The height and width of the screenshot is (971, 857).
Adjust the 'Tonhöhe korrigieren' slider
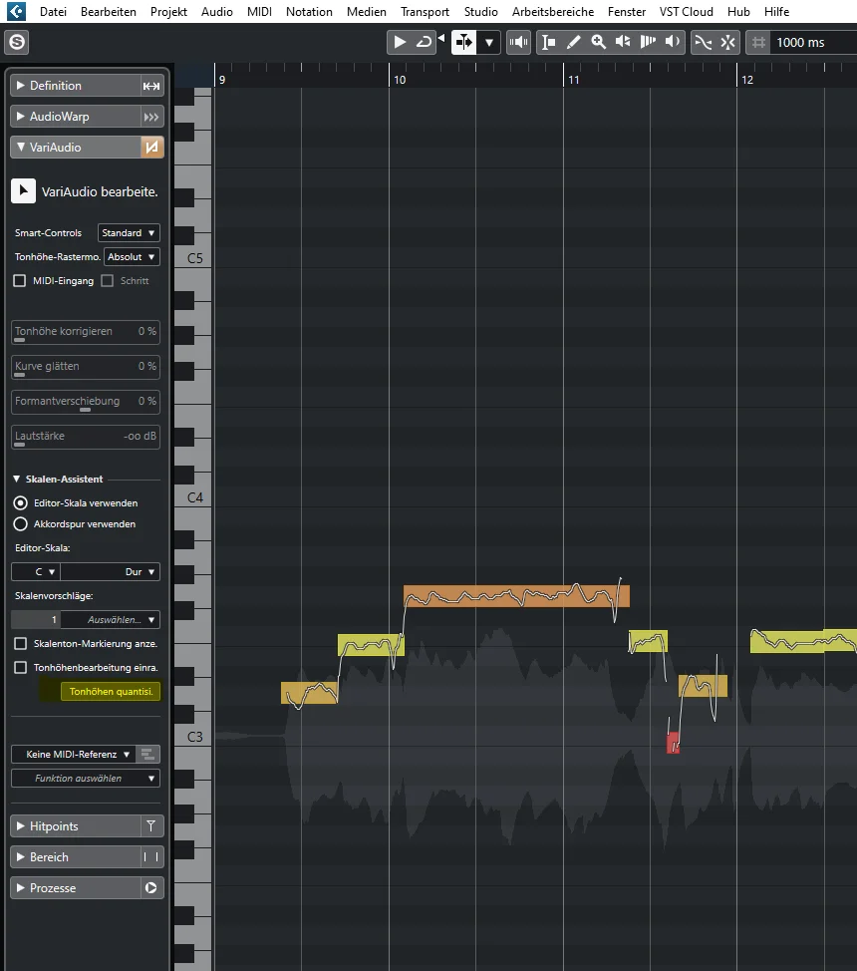[x=86, y=333]
